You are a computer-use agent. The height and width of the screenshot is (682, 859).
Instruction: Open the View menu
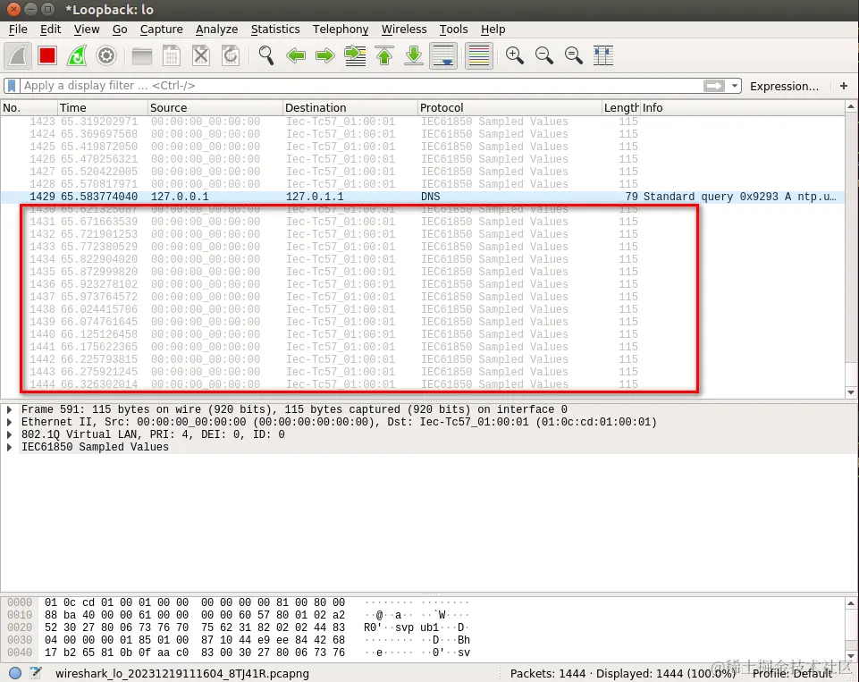point(87,29)
